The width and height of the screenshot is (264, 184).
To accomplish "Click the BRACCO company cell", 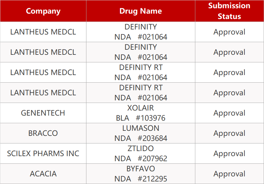I will point(43,133).
